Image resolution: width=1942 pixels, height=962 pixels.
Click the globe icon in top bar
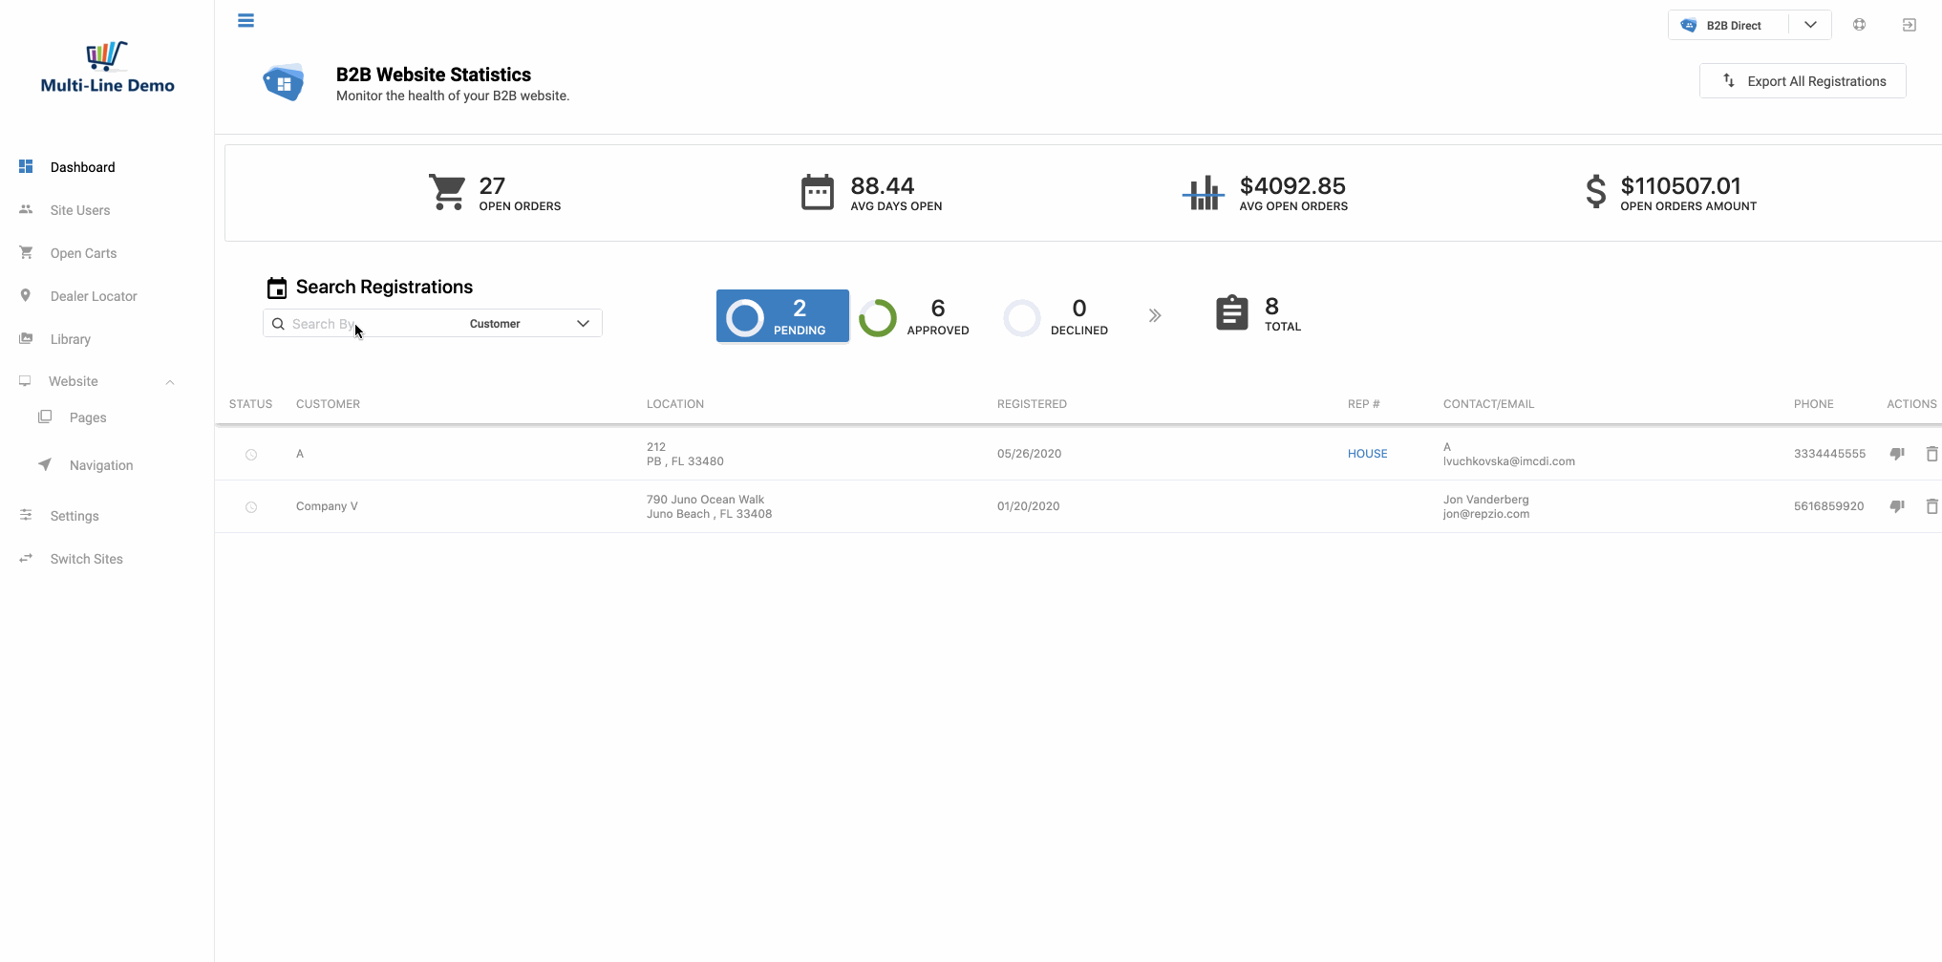pyautogui.click(x=1859, y=25)
